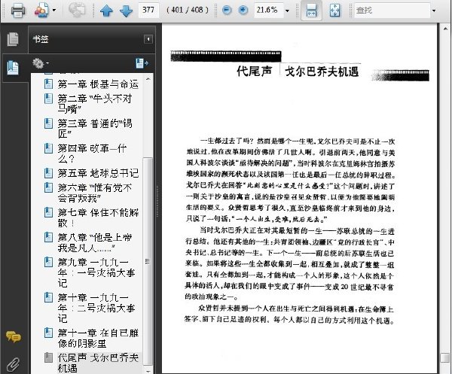Open the Attachments paperclip panel
The image size is (452, 374).
[x=13, y=364]
